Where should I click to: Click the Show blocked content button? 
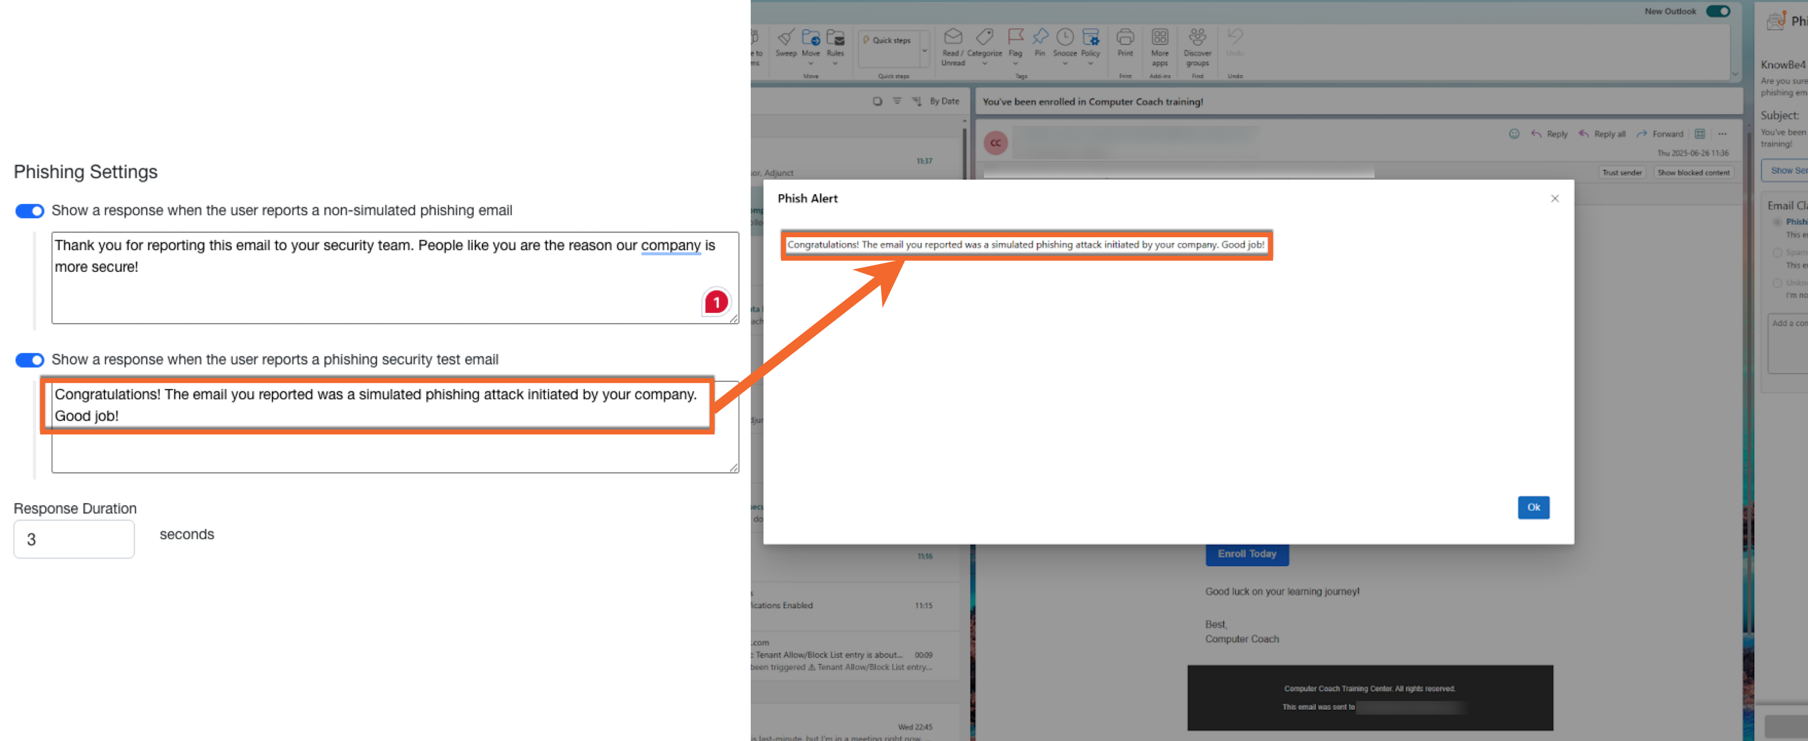pos(1694,172)
